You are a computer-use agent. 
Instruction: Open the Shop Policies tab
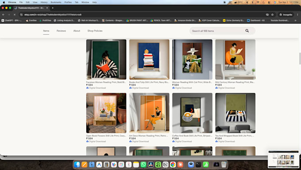95,31
